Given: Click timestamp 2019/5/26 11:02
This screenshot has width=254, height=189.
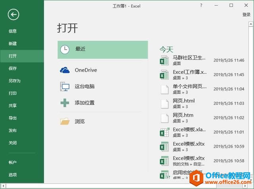Looking at the screenshot, I should pos(229,118).
